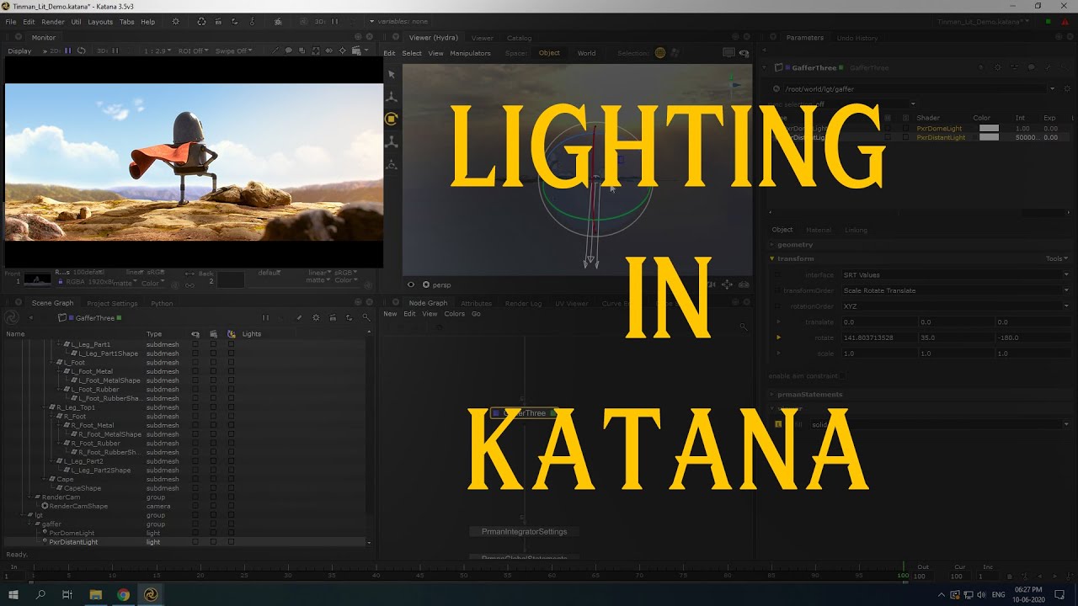Expand the prmanStatements parameter group
Viewport: 1078px width, 606px height.
772,394
